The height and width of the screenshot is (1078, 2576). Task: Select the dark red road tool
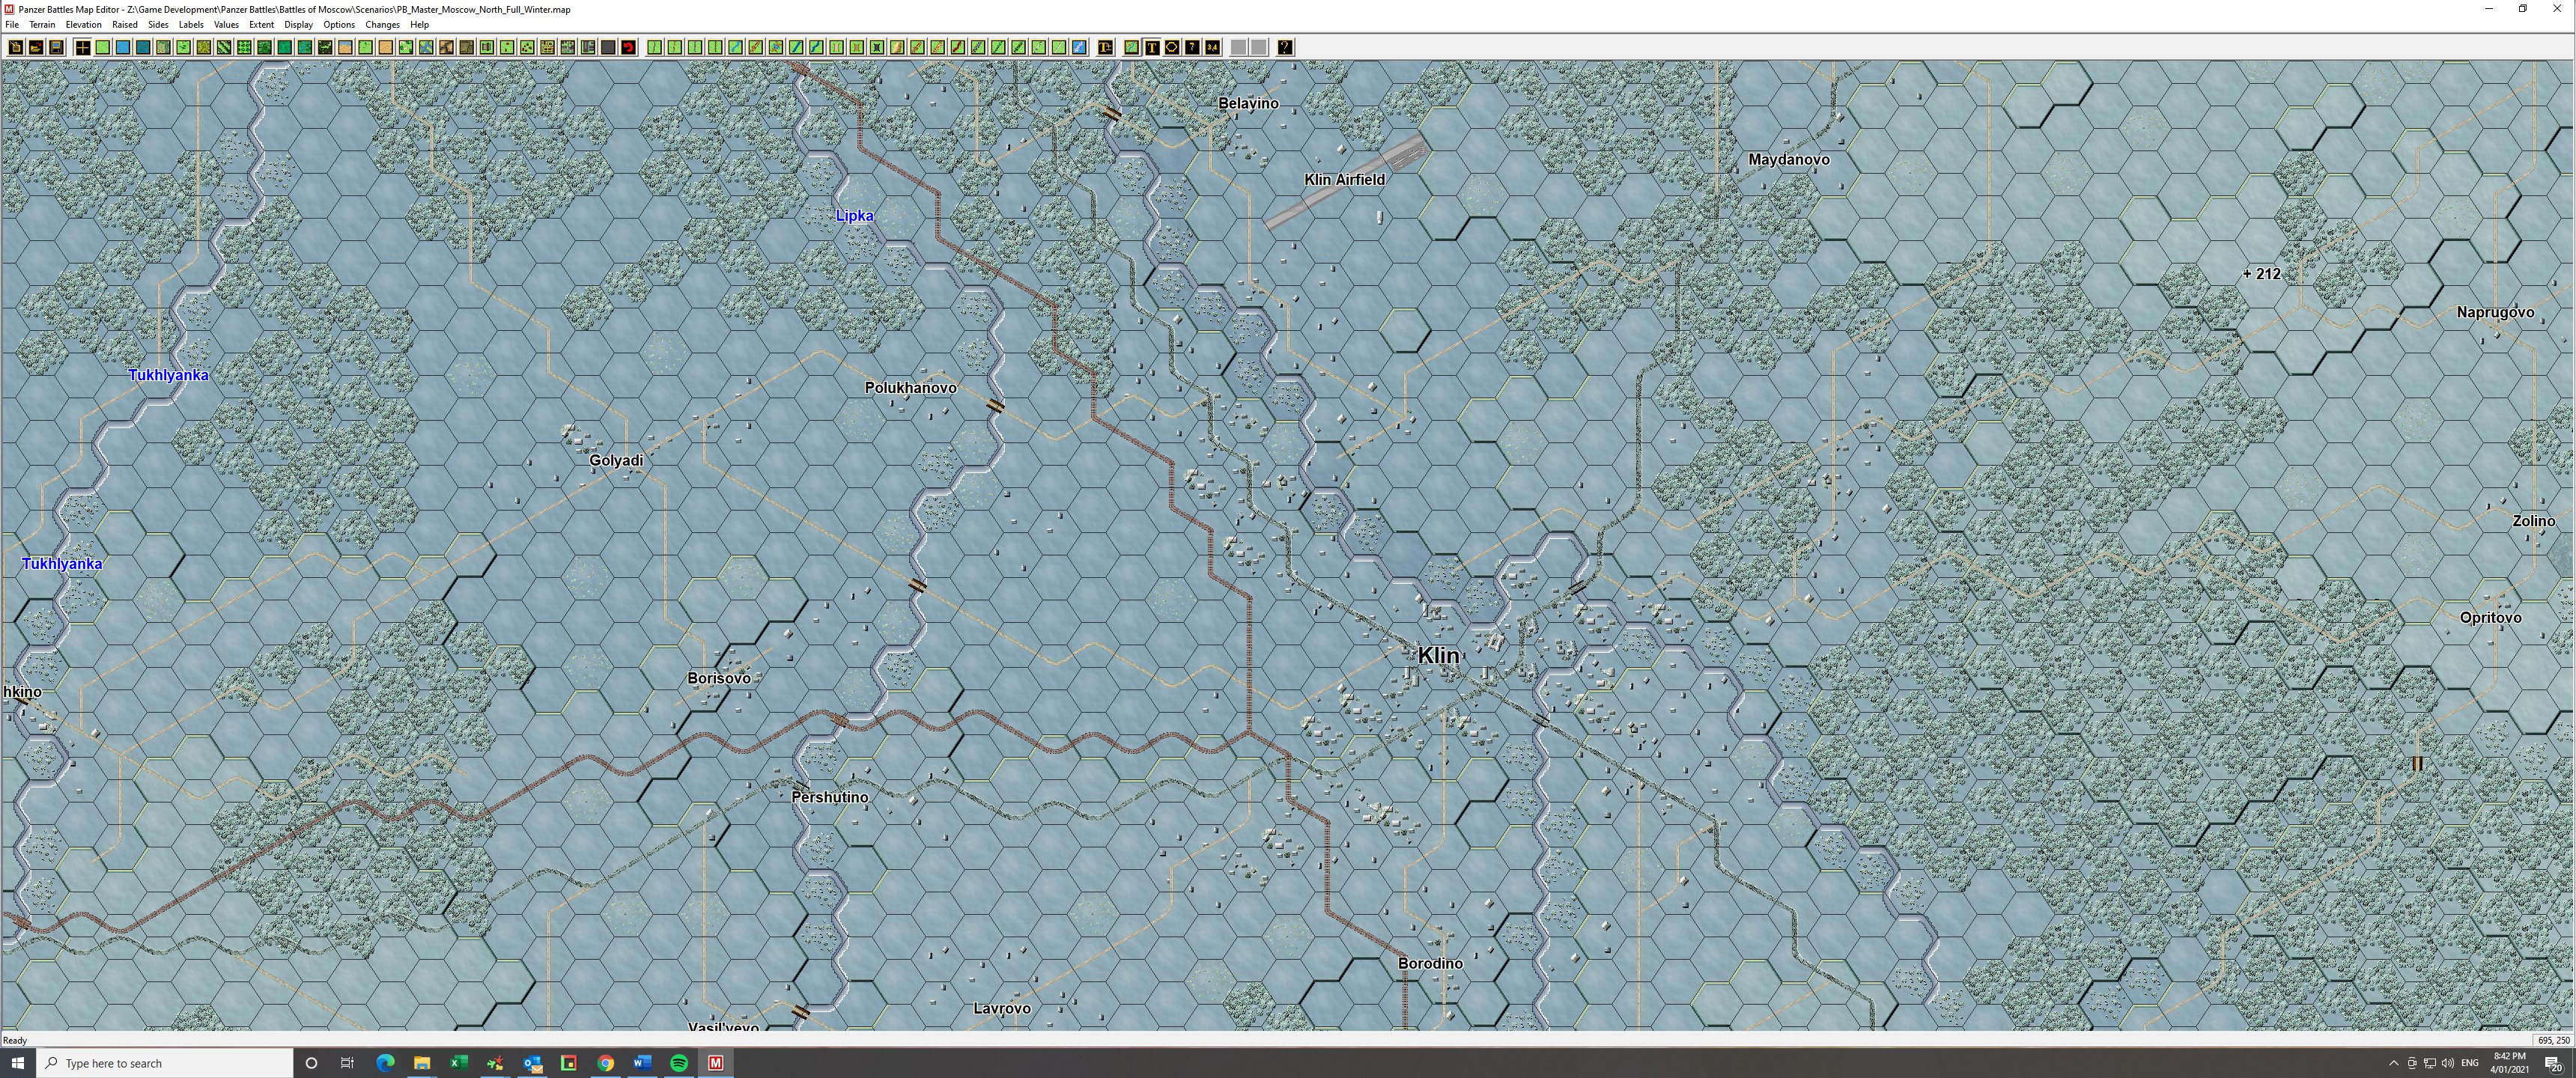(x=958, y=47)
